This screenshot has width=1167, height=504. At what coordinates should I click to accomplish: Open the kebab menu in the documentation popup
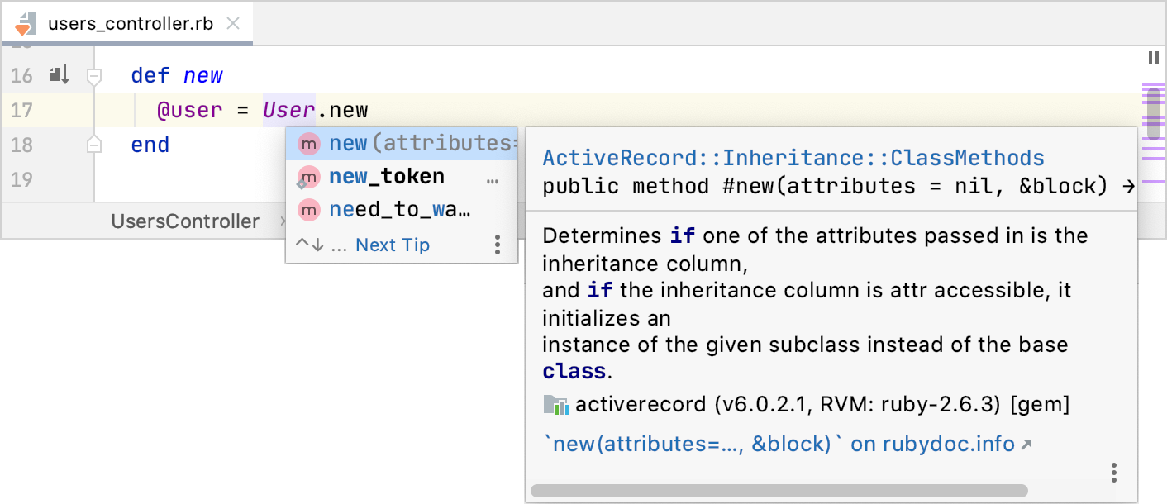click(x=1113, y=471)
